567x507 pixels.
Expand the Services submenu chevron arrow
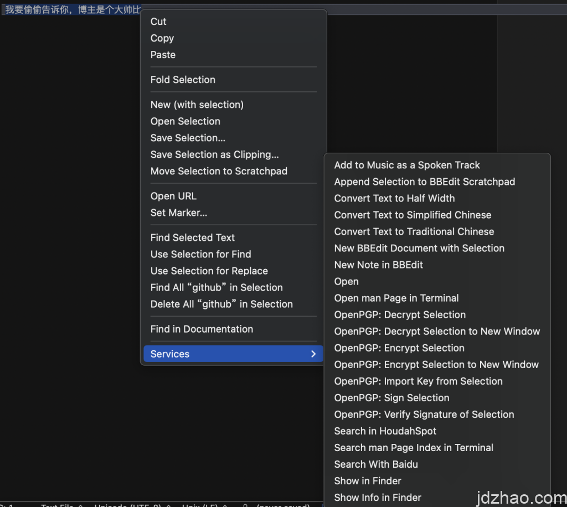(313, 354)
